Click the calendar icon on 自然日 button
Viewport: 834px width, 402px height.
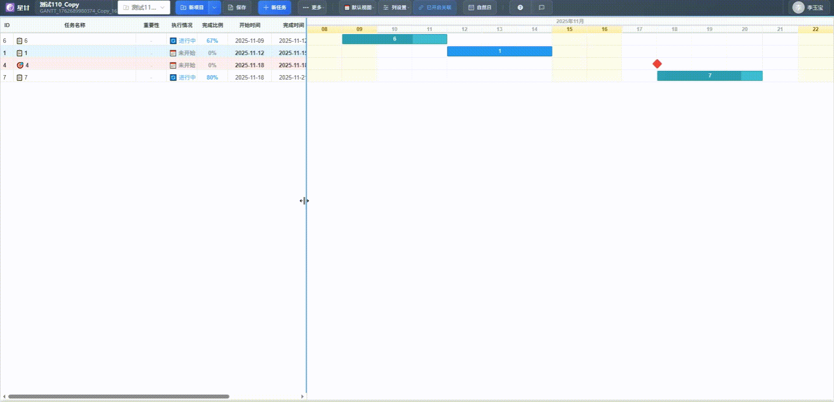(x=470, y=7)
